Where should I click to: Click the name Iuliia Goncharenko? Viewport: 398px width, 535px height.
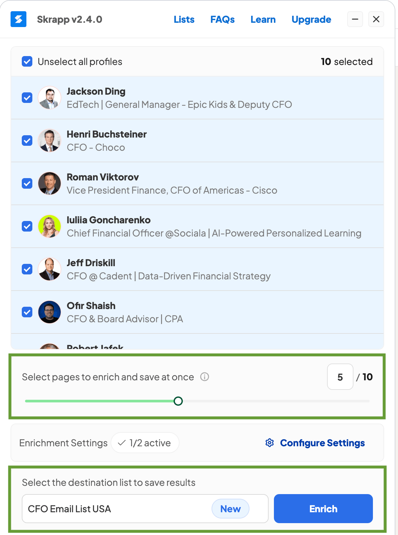(x=109, y=220)
